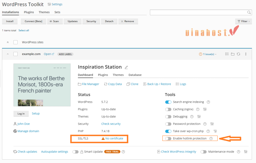Check the WordPress sites checkbox
The height and width of the screenshot is (163, 256).
16,42
